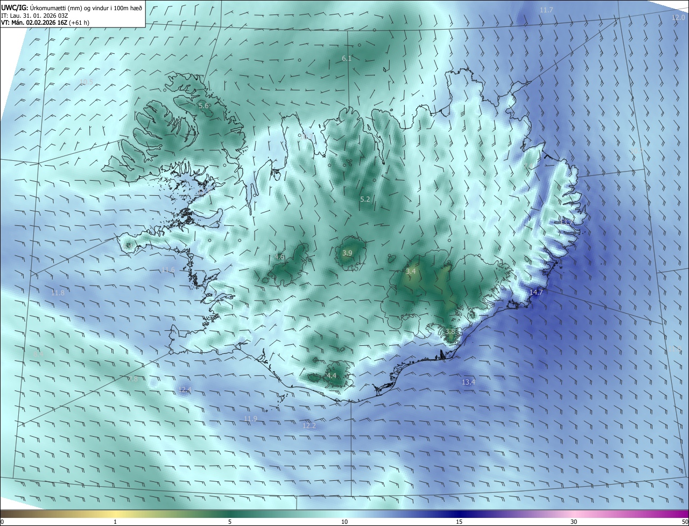Click the 3.4 value label on the large glacier

pos(411,272)
